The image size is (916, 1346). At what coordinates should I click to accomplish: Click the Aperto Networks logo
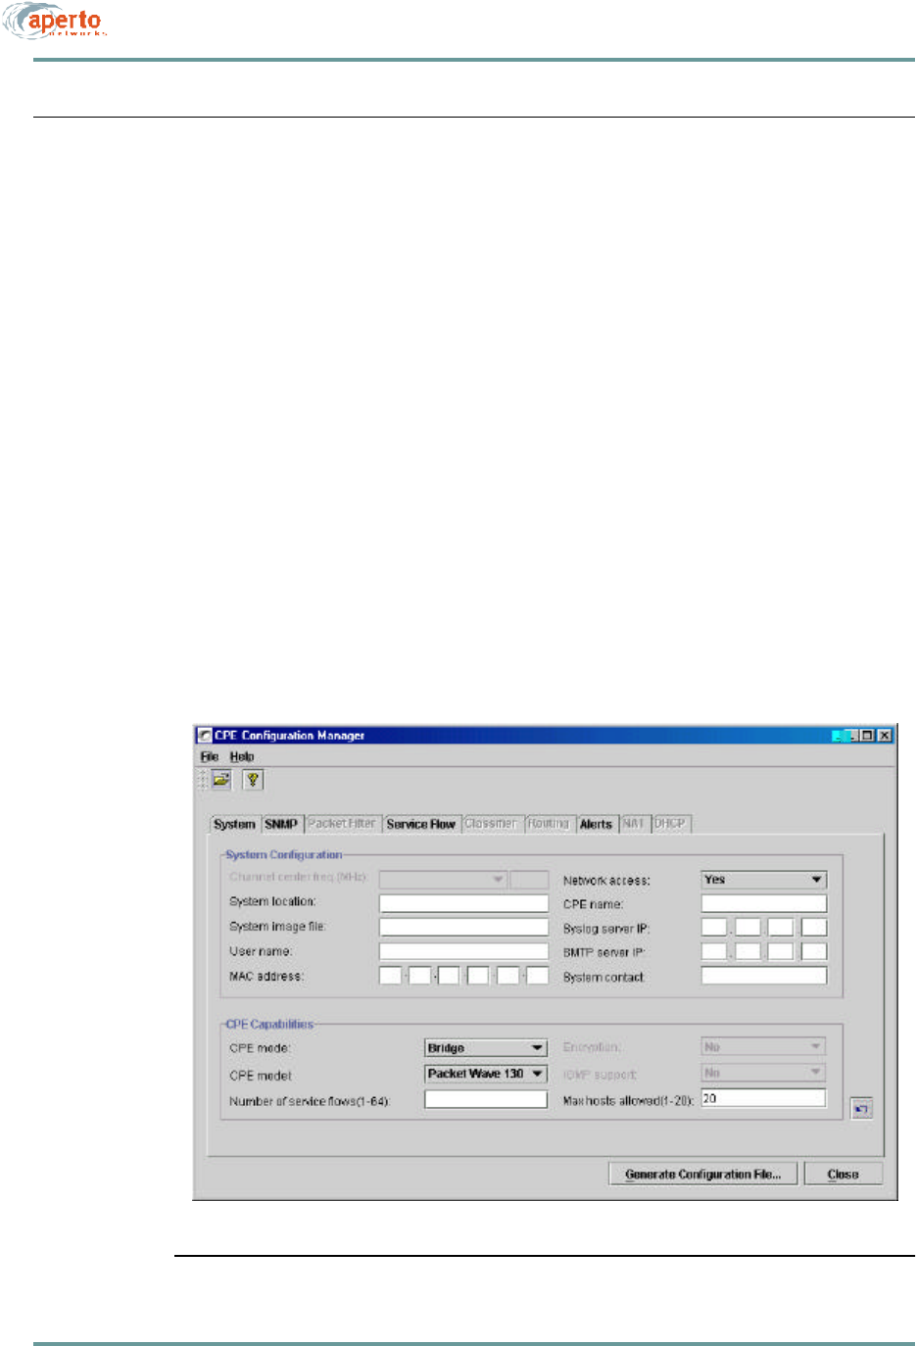(54, 21)
